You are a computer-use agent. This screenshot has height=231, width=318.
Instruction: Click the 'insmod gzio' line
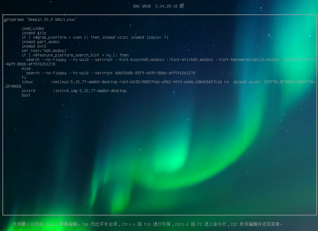point(34,33)
